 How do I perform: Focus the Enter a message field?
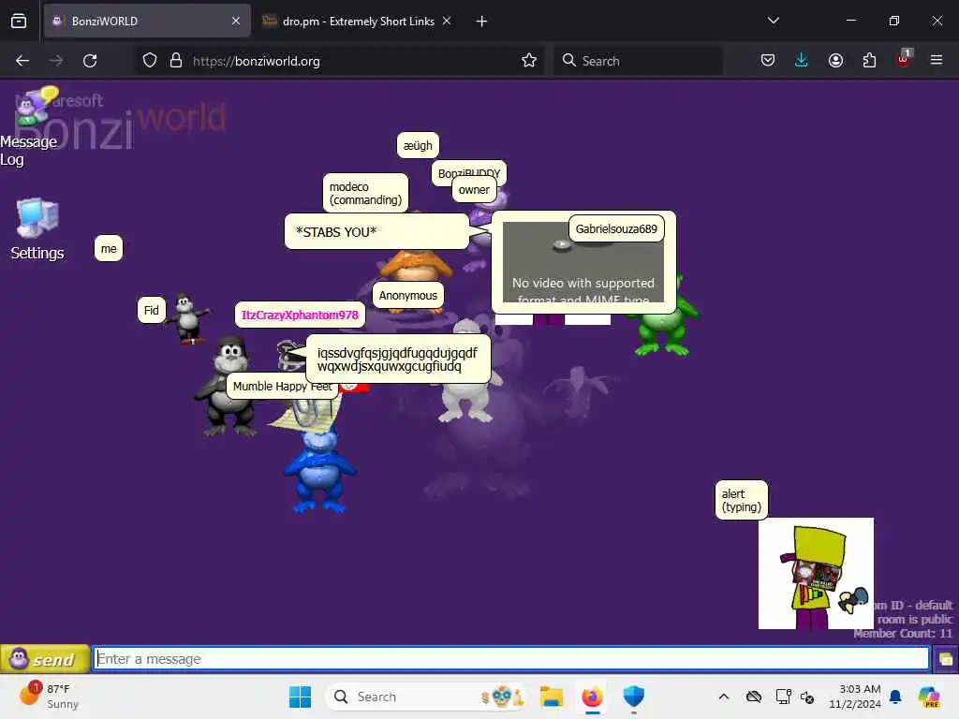pos(512,659)
